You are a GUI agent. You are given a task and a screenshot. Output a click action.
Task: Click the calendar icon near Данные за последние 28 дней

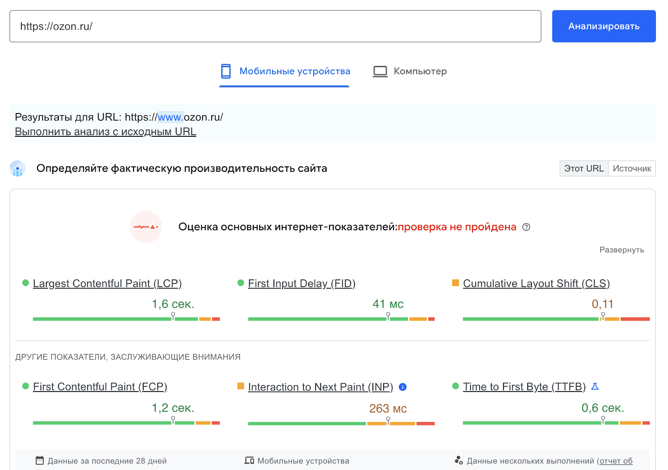(39, 460)
